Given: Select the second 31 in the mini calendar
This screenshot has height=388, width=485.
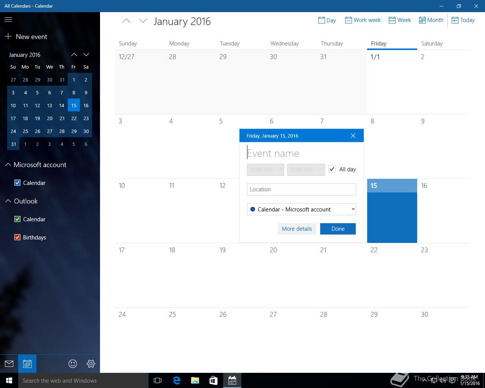Looking at the screenshot, I should click(13, 144).
